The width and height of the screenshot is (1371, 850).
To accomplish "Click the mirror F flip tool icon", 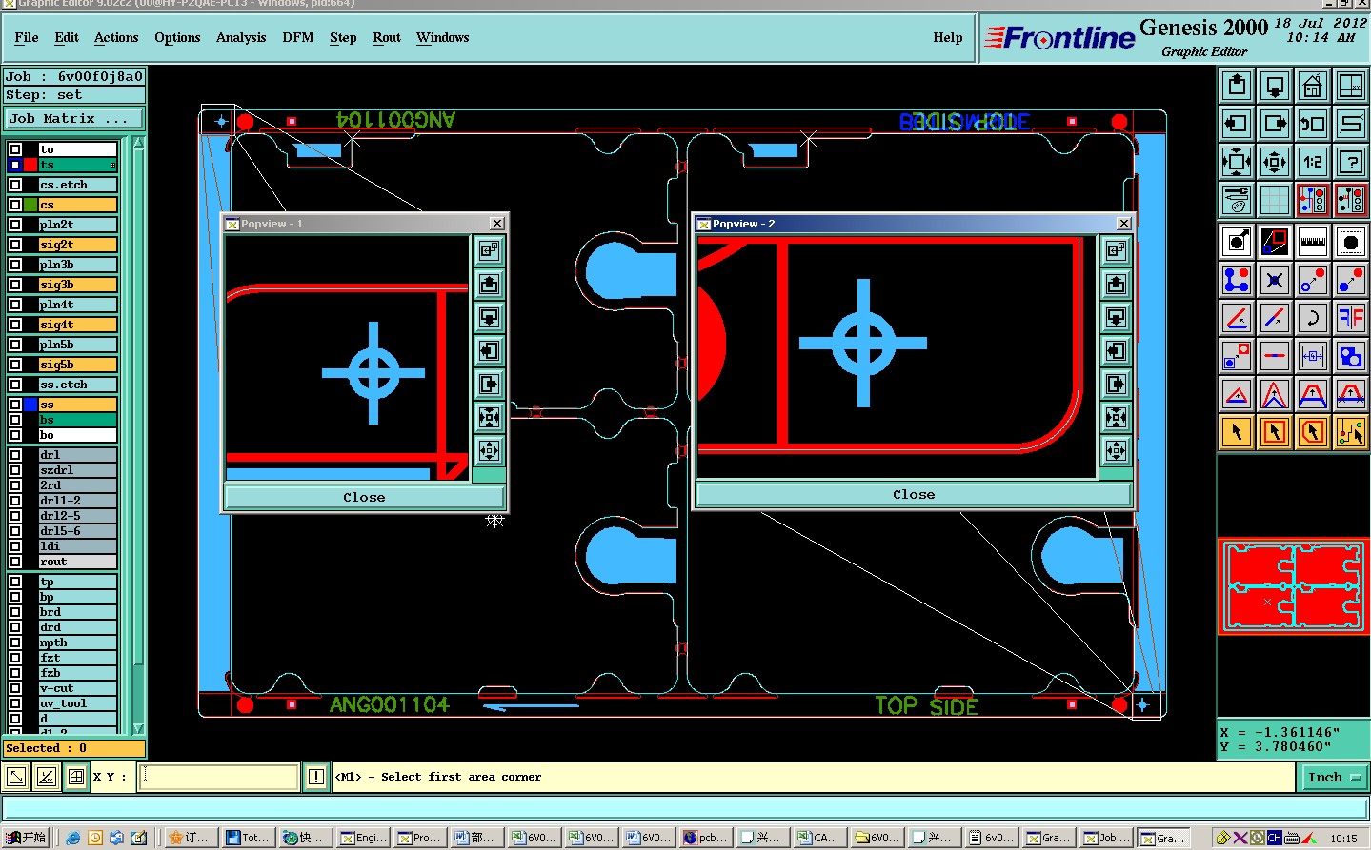I will pyautogui.click(x=1351, y=318).
